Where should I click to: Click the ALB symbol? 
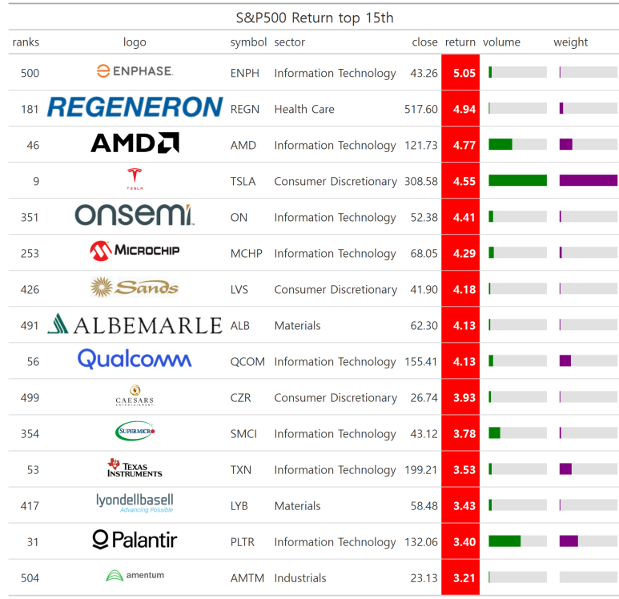coord(239,326)
